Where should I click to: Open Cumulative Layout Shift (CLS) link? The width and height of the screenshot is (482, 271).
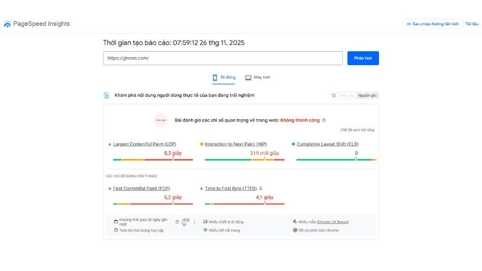click(x=327, y=144)
